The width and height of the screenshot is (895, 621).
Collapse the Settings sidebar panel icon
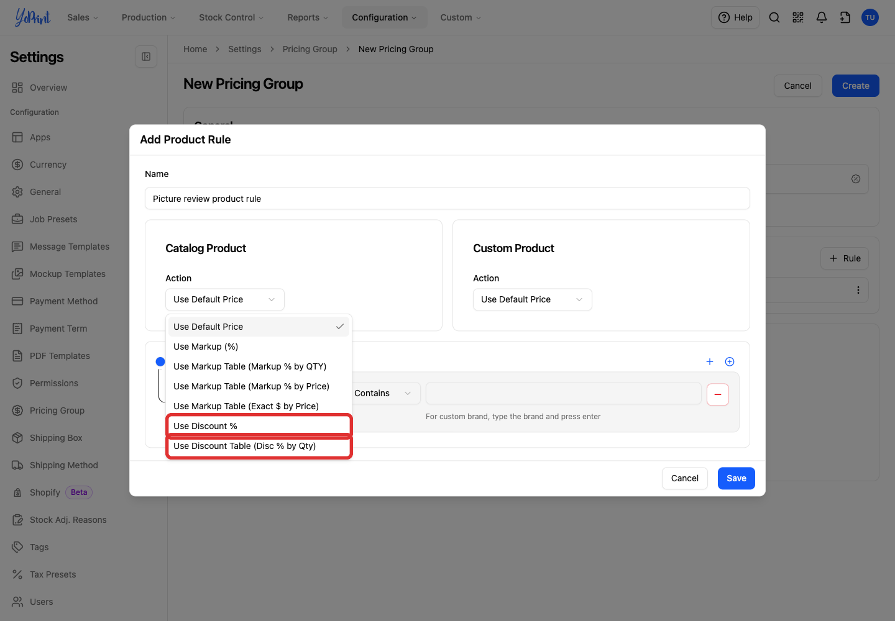(x=146, y=57)
